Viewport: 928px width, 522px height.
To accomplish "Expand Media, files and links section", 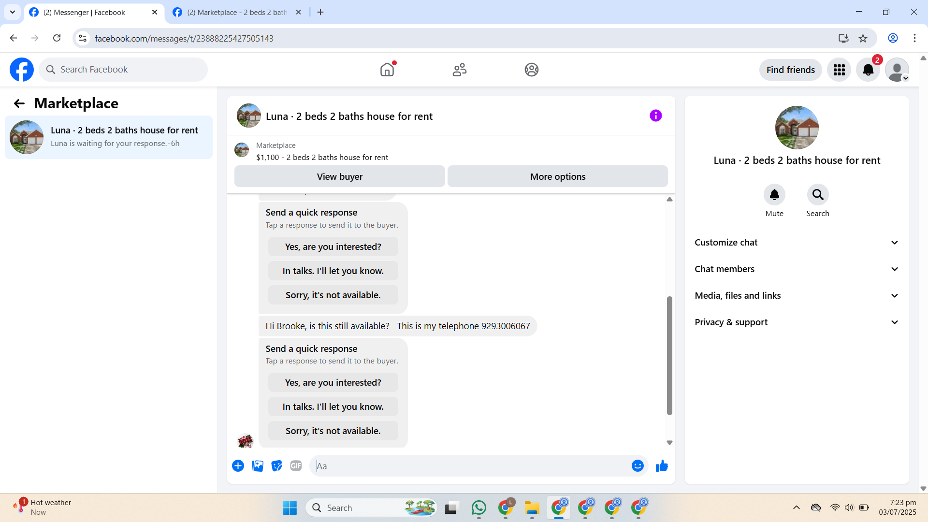I will [x=797, y=296].
